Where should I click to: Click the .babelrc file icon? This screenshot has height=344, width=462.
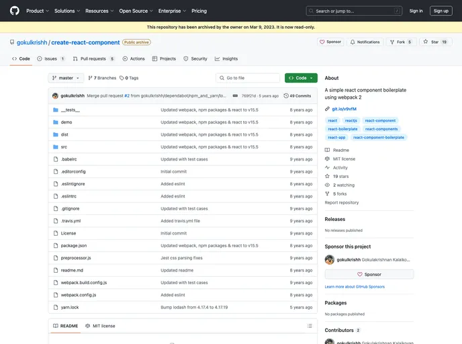(55, 159)
